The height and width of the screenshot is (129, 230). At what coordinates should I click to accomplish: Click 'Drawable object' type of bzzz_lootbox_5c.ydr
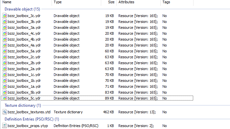coord(66,98)
